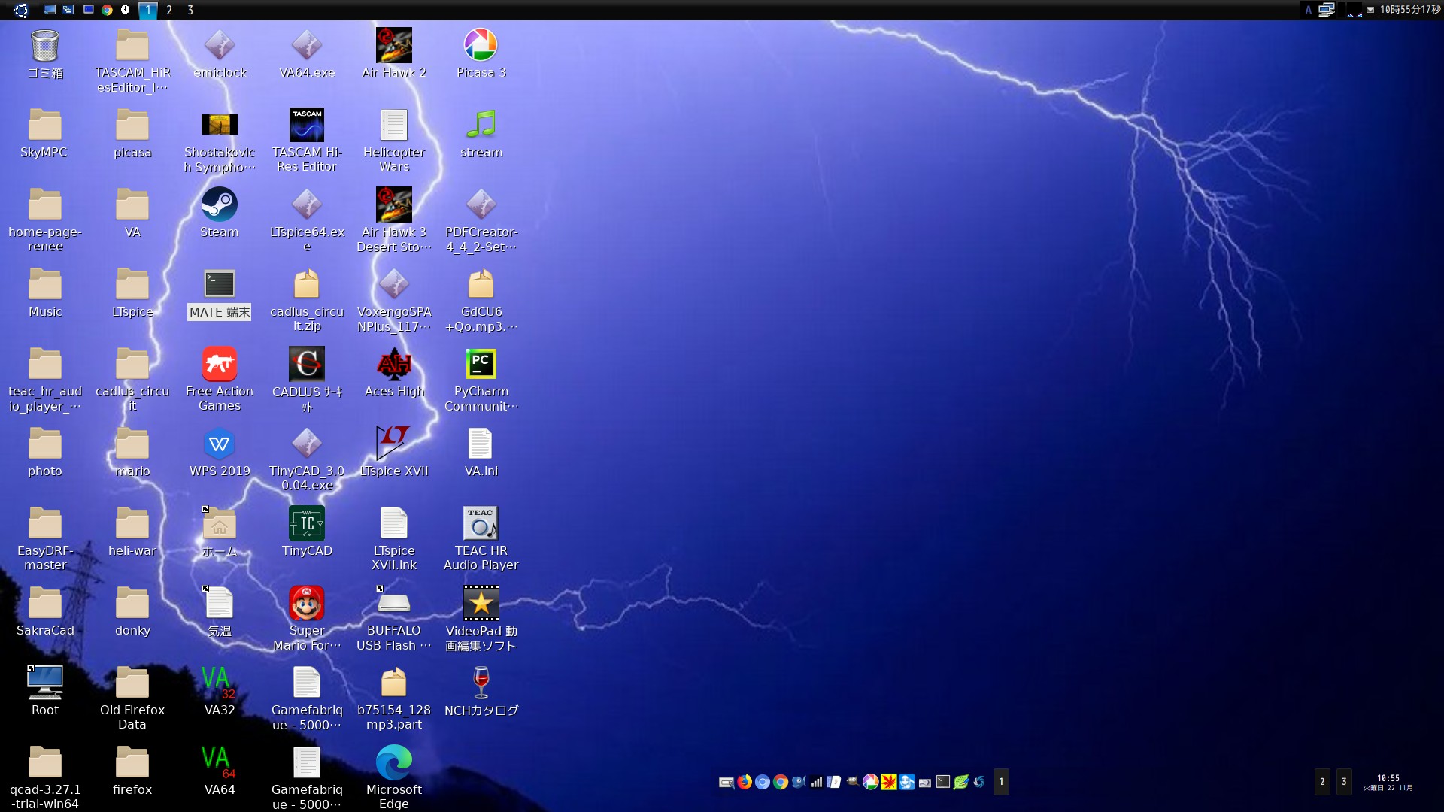
Task: Open the Ubuntu MATE main menu button
Action: point(21,10)
